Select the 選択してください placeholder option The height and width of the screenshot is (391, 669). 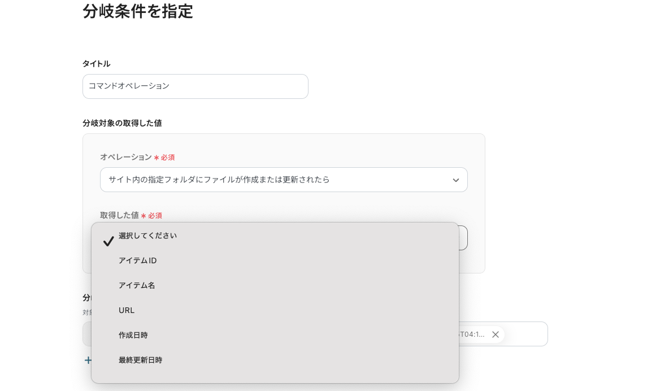coord(148,236)
